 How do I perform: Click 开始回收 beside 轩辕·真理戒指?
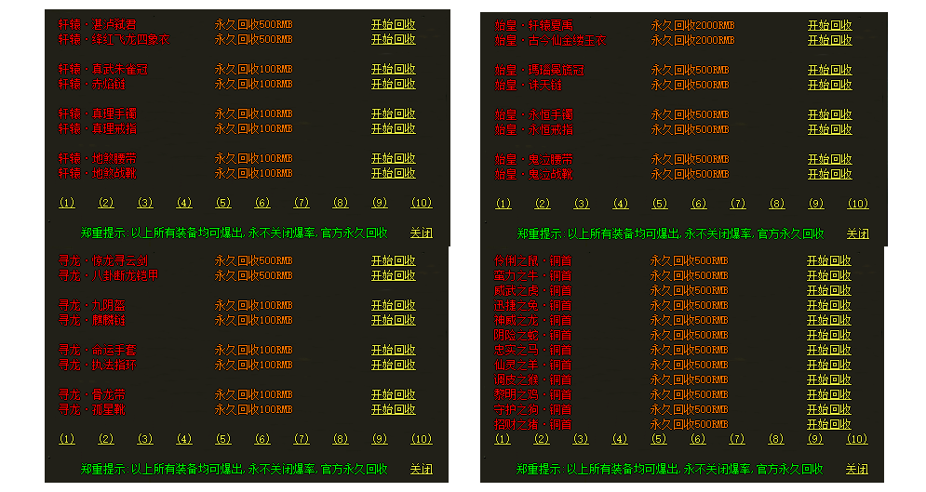[x=393, y=128]
